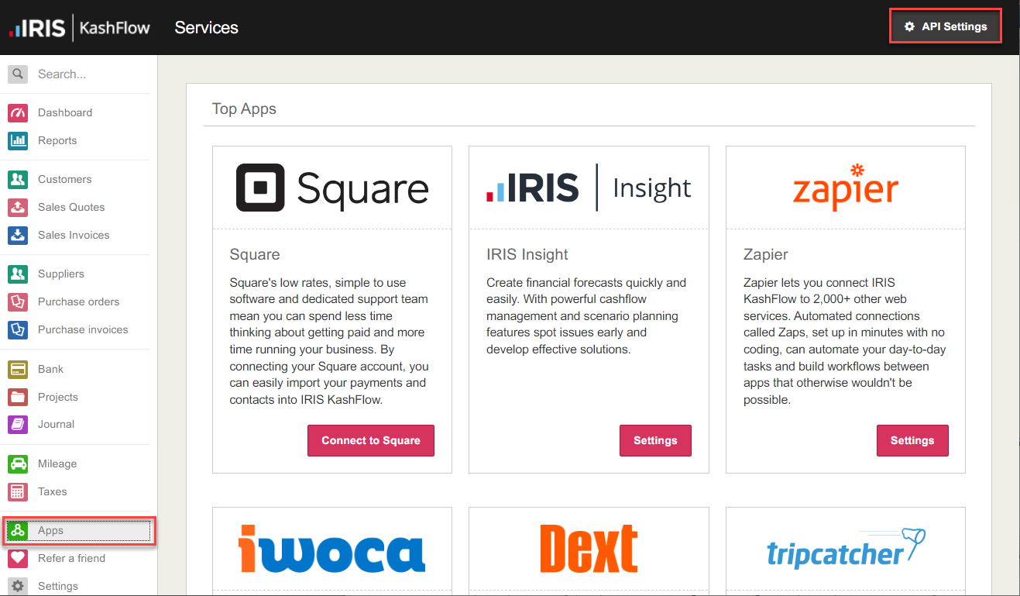Click into the Search field
The height and width of the screenshot is (596, 1020).
[91, 74]
